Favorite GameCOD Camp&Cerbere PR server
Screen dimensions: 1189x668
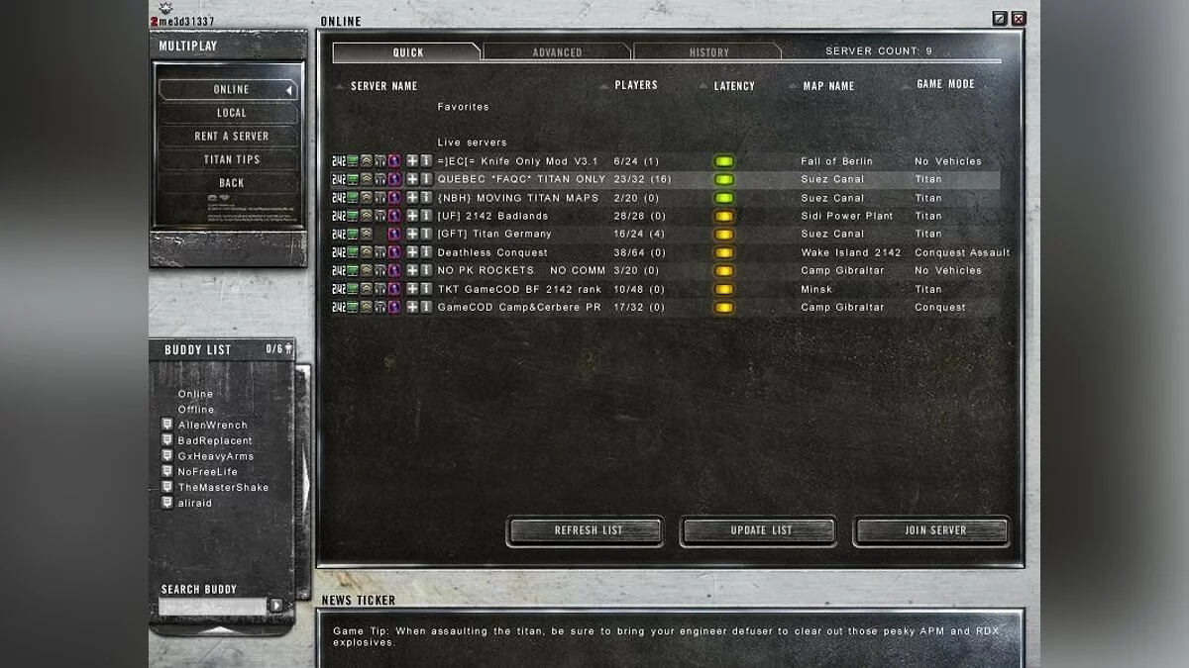(412, 307)
